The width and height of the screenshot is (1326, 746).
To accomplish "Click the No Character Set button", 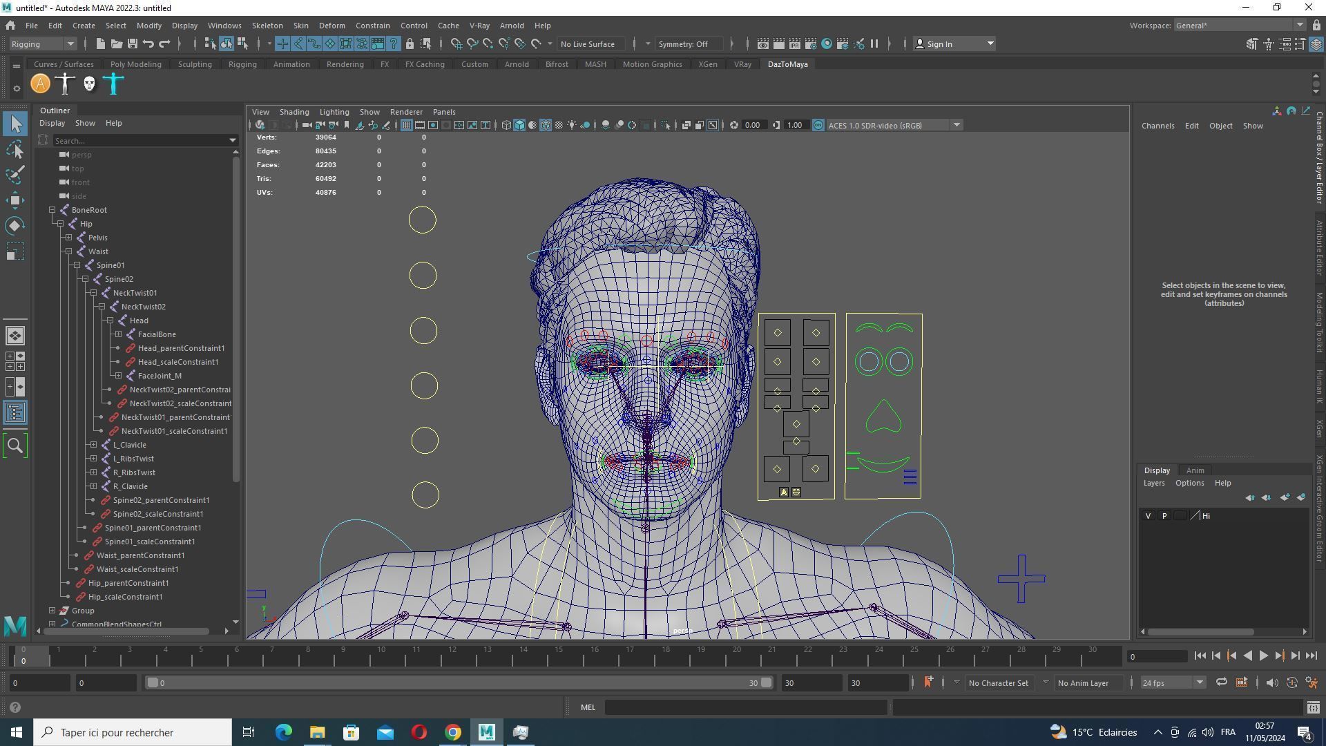I will (998, 683).
